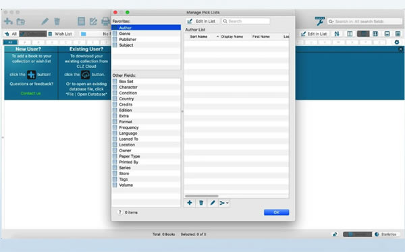
Task: Click the grid view icon in main window
Action: coord(375,34)
